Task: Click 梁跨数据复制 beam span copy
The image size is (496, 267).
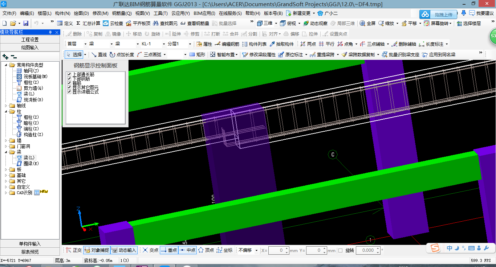Action: click(358, 54)
